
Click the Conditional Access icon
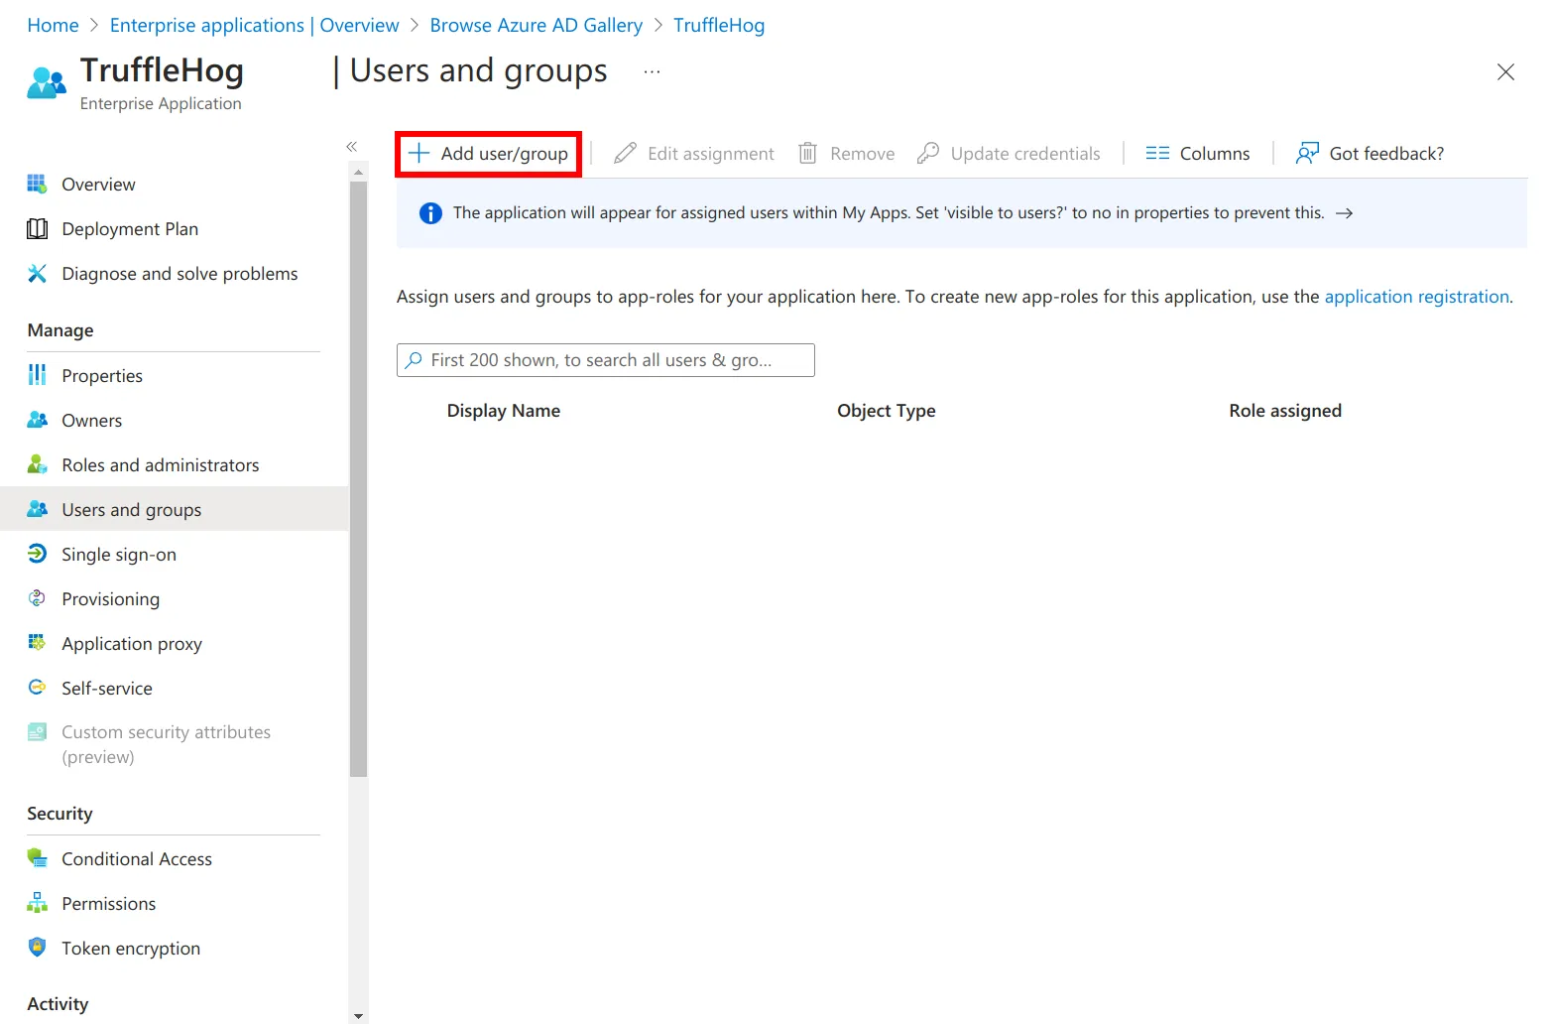coord(37,858)
